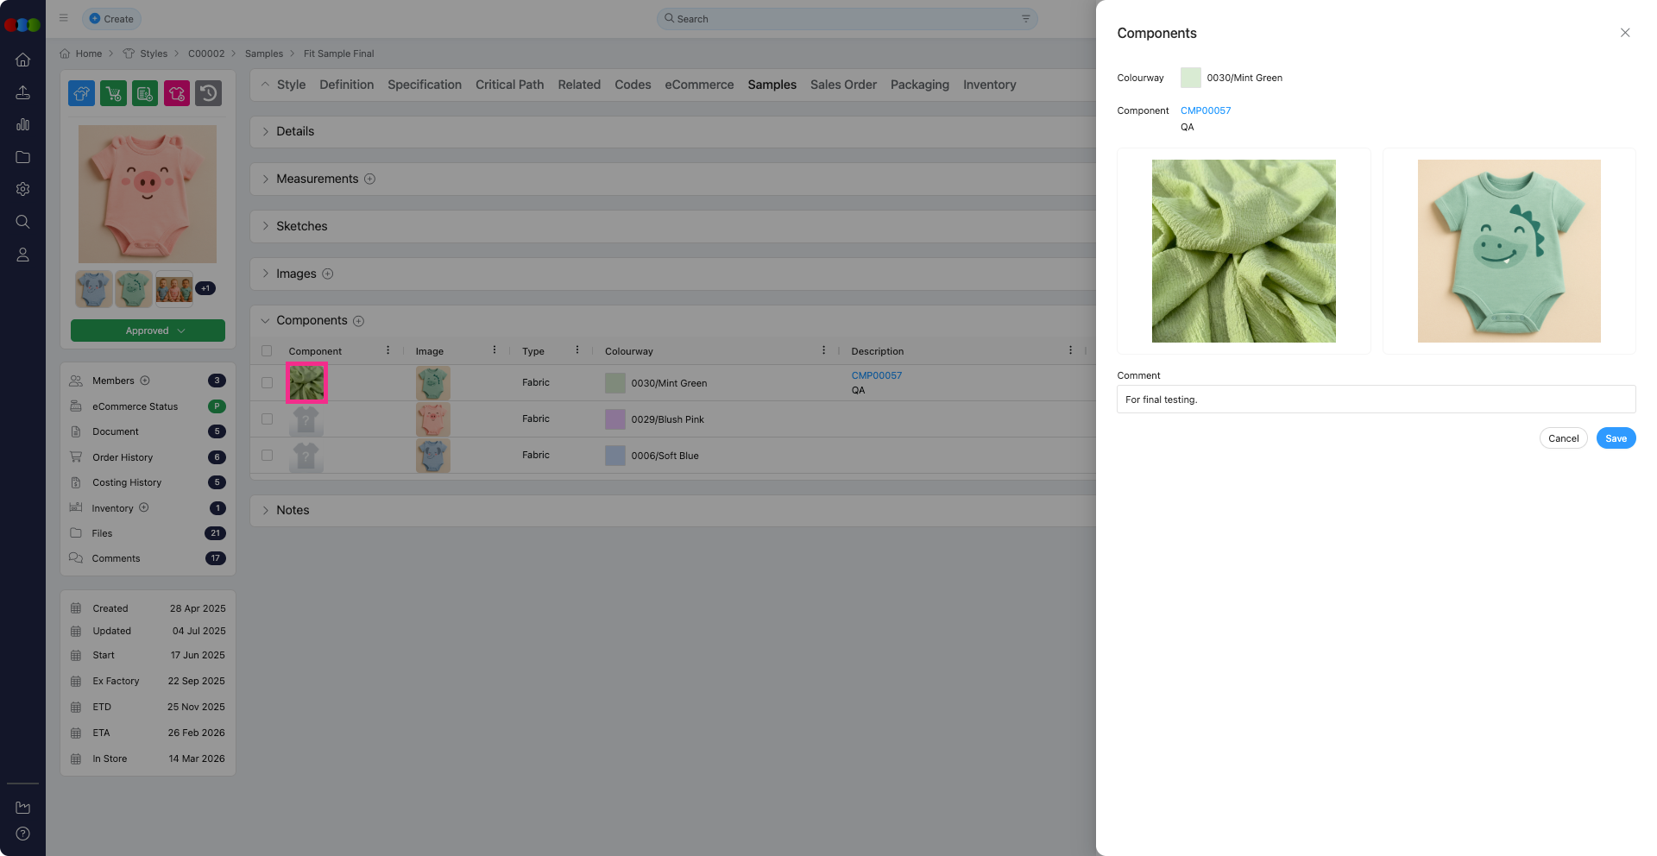Image resolution: width=1657 pixels, height=856 pixels.
Task: Open the history clock icon button
Action: pyautogui.click(x=208, y=93)
